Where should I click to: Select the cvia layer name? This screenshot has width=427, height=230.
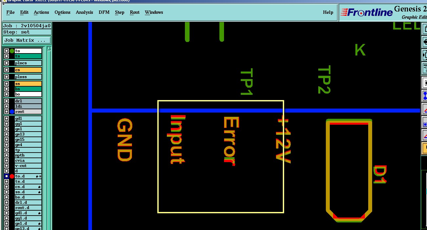[28, 160]
